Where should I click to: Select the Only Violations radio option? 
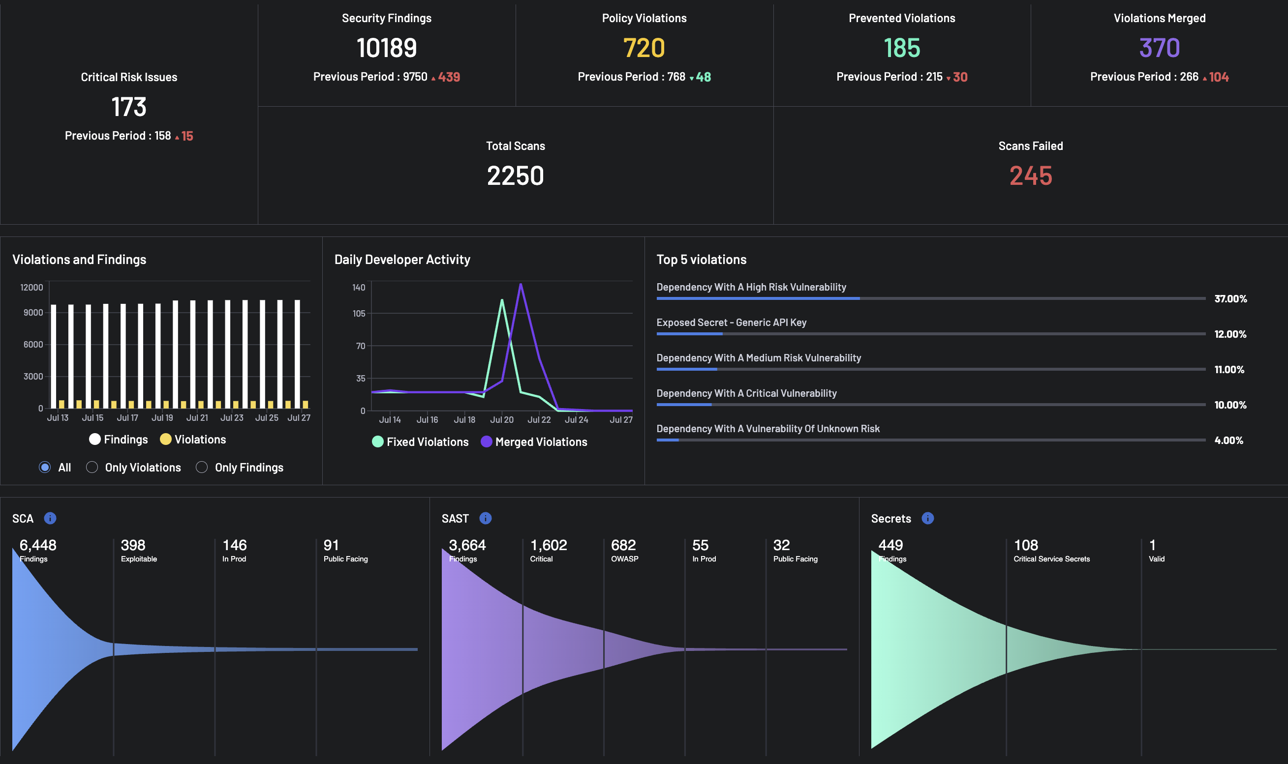(x=92, y=468)
